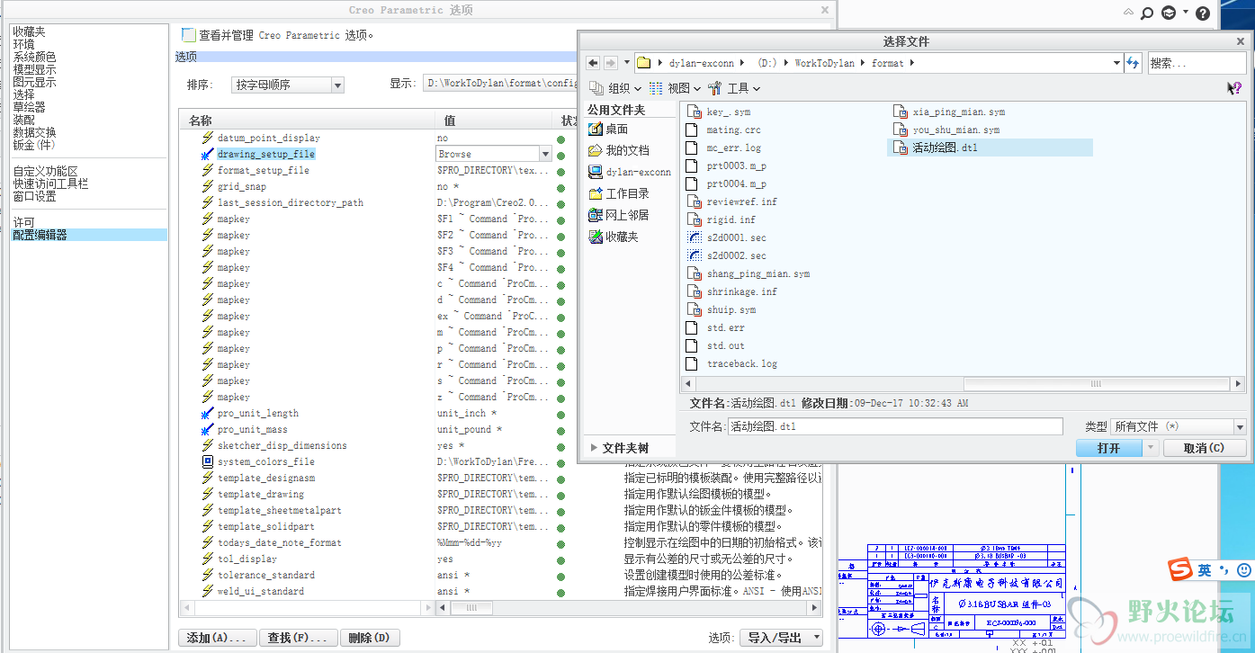Refresh the file dialog folder view
The height and width of the screenshot is (653, 1255).
tap(1133, 63)
